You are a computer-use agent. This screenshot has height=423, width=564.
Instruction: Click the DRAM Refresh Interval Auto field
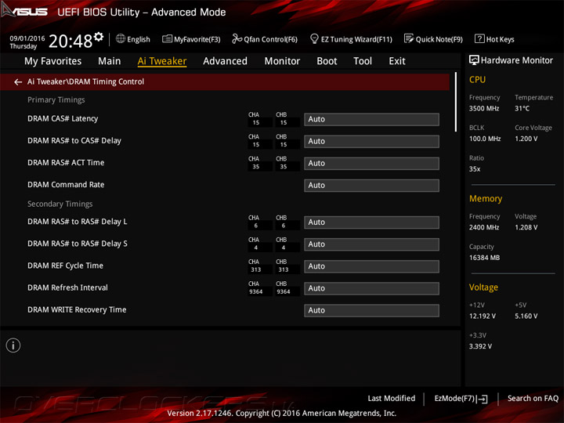click(x=371, y=288)
